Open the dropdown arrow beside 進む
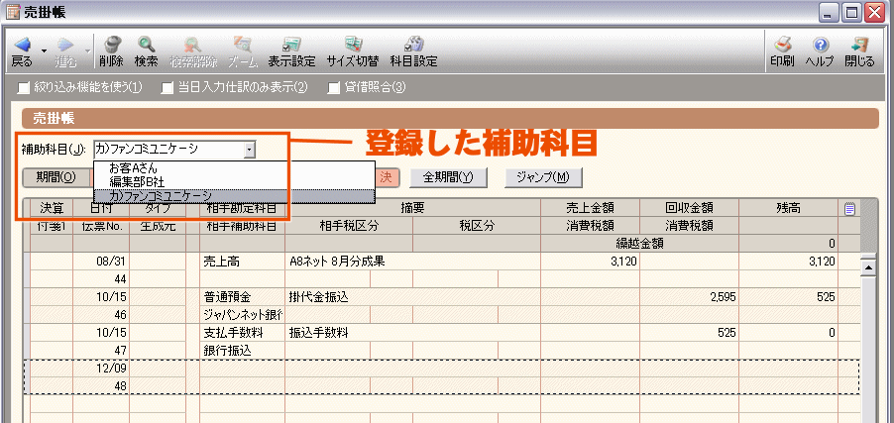894x423 pixels. (87, 51)
